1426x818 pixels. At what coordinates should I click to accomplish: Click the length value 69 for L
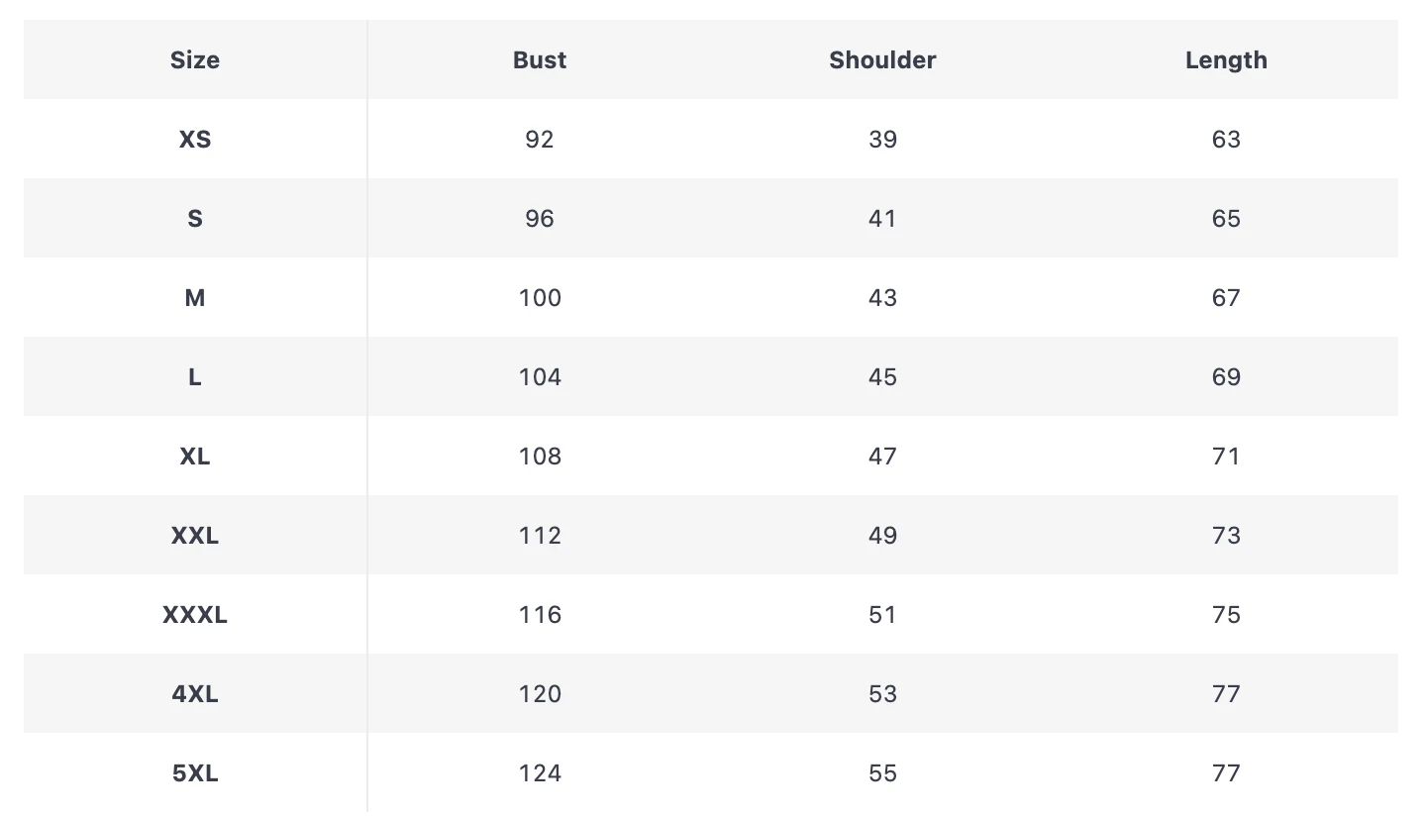point(1226,377)
